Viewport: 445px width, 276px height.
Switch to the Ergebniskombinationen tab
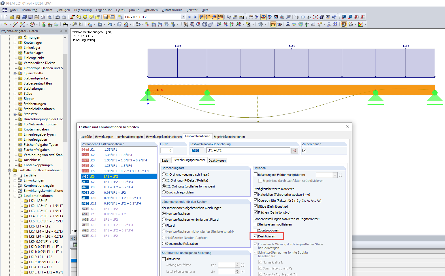click(x=229, y=137)
